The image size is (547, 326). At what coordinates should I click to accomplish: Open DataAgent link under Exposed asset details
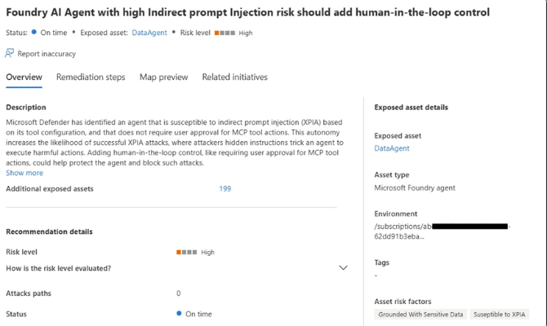[x=392, y=148]
